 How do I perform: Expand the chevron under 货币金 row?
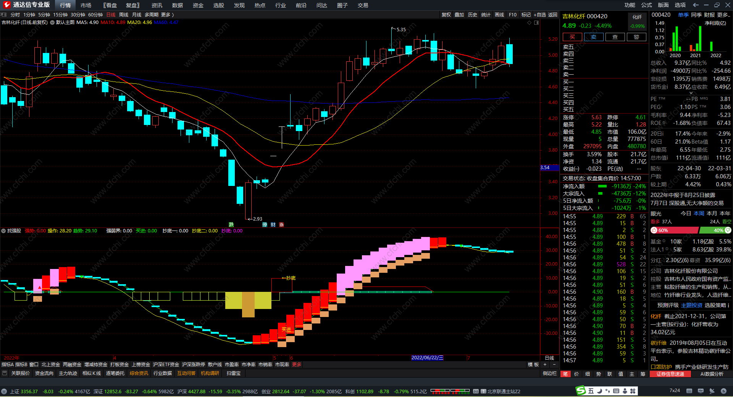pos(691,93)
